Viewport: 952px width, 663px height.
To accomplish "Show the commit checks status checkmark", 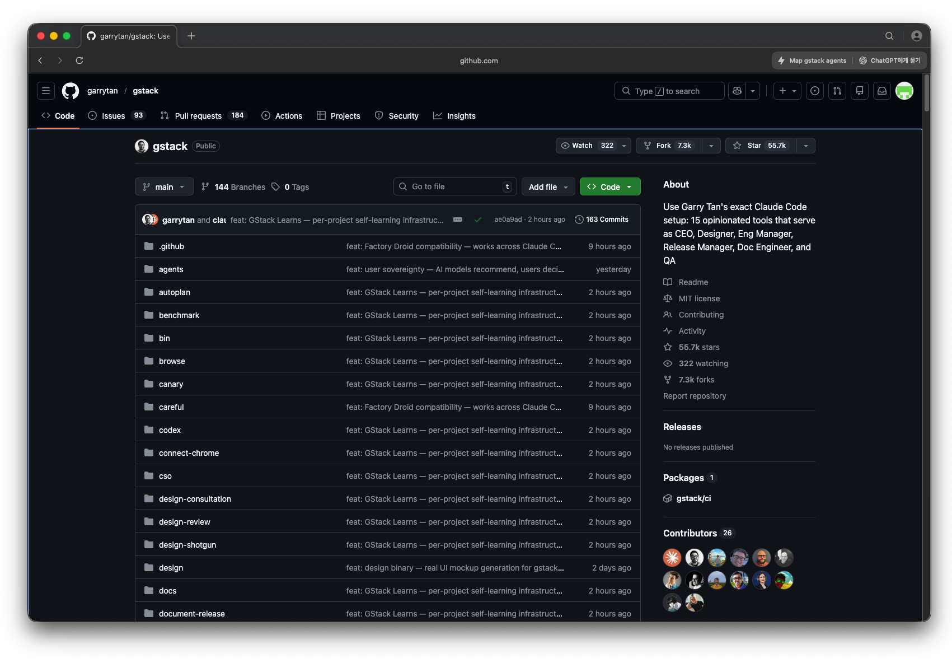I will [478, 220].
